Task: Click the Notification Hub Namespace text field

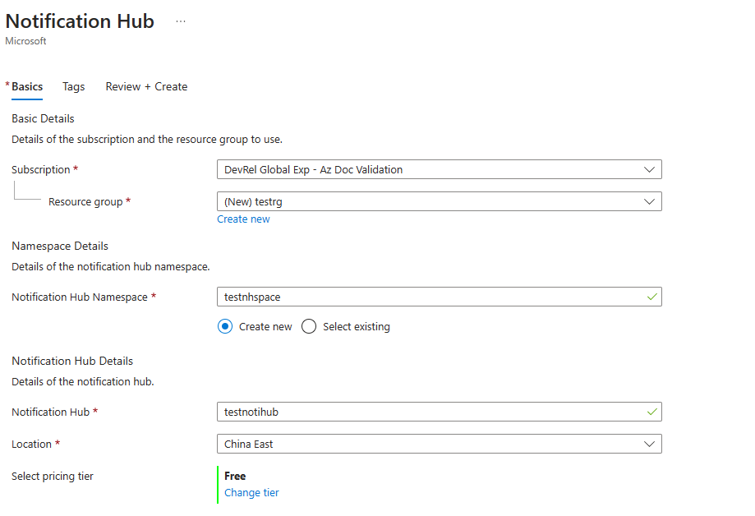Action: (427, 297)
